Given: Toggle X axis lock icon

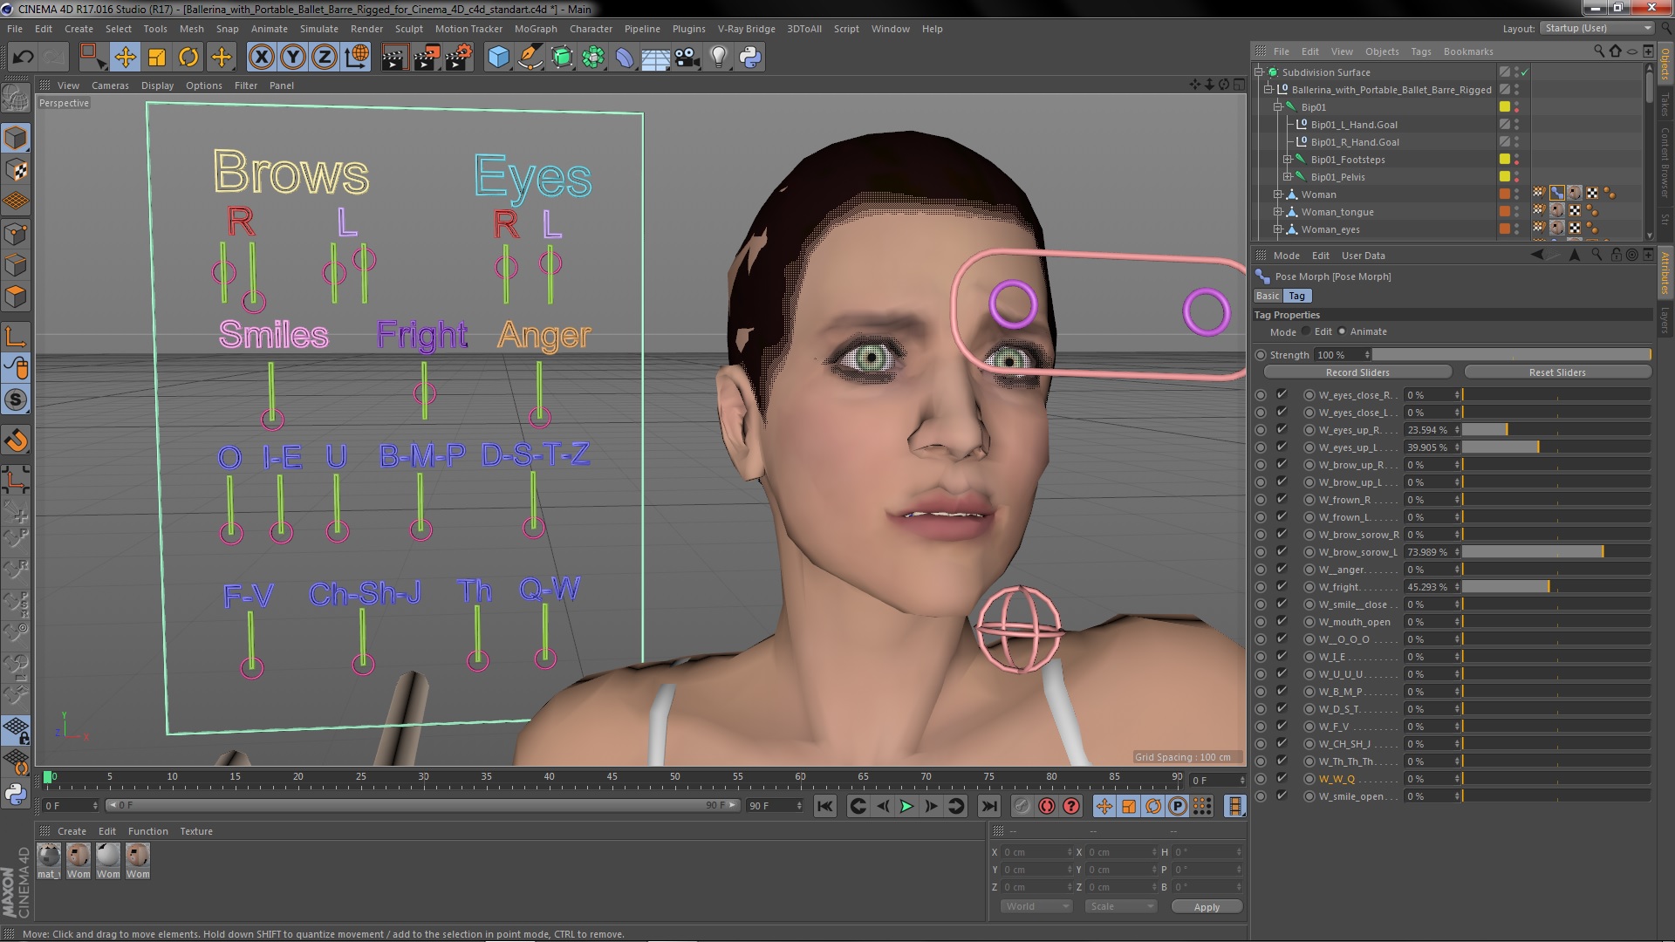Looking at the screenshot, I should [261, 58].
